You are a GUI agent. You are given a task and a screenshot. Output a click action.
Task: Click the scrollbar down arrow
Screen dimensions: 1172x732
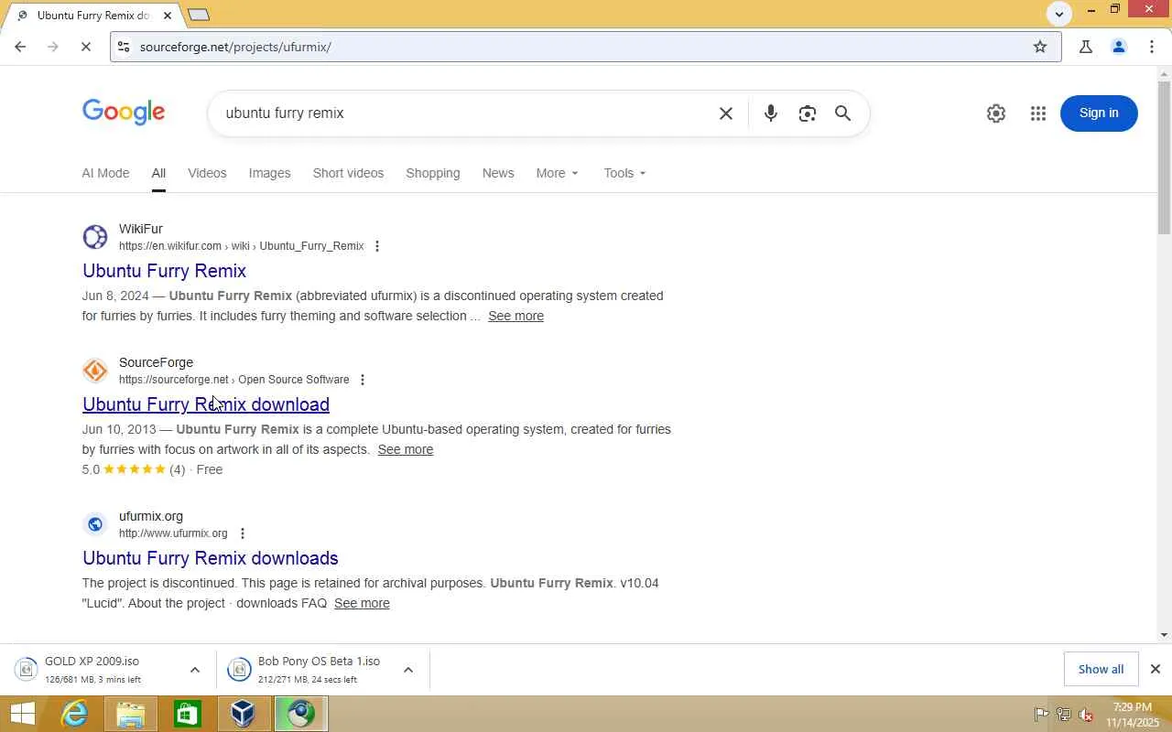point(1164,634)
